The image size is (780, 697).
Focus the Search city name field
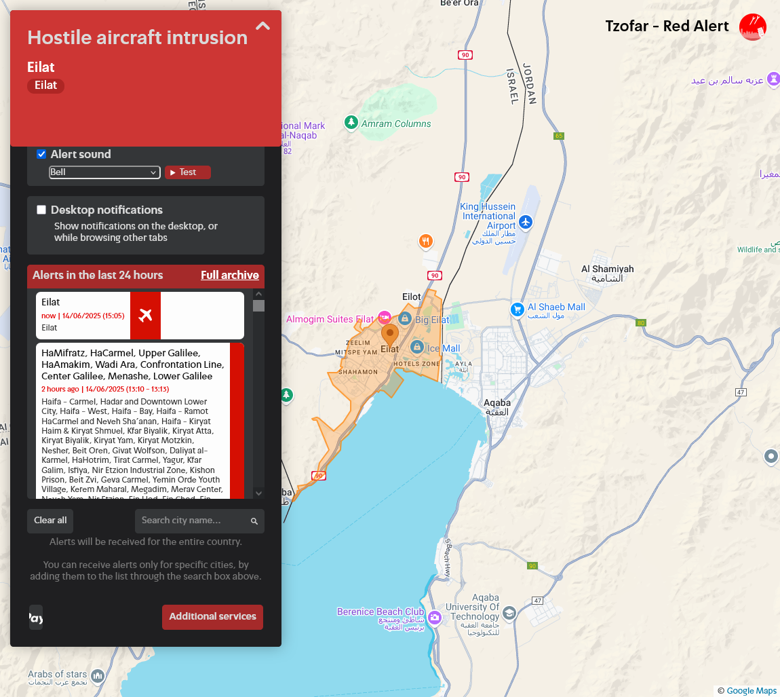tap(199, 521)
